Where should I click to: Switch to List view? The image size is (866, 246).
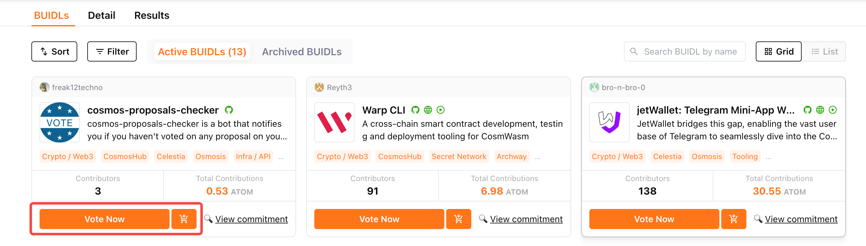tap(824, 51)
